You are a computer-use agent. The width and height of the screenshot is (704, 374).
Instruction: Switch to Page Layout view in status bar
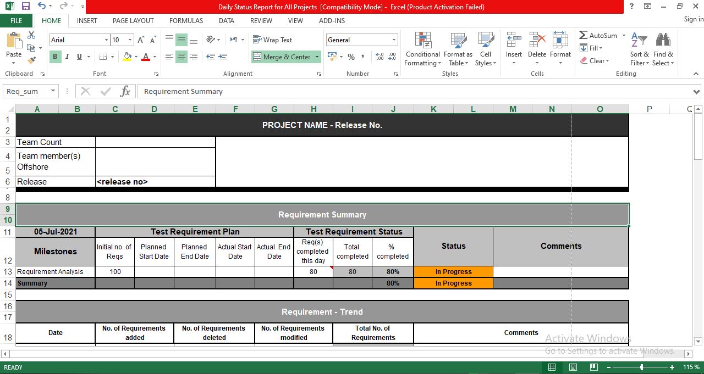coord(572,367)
